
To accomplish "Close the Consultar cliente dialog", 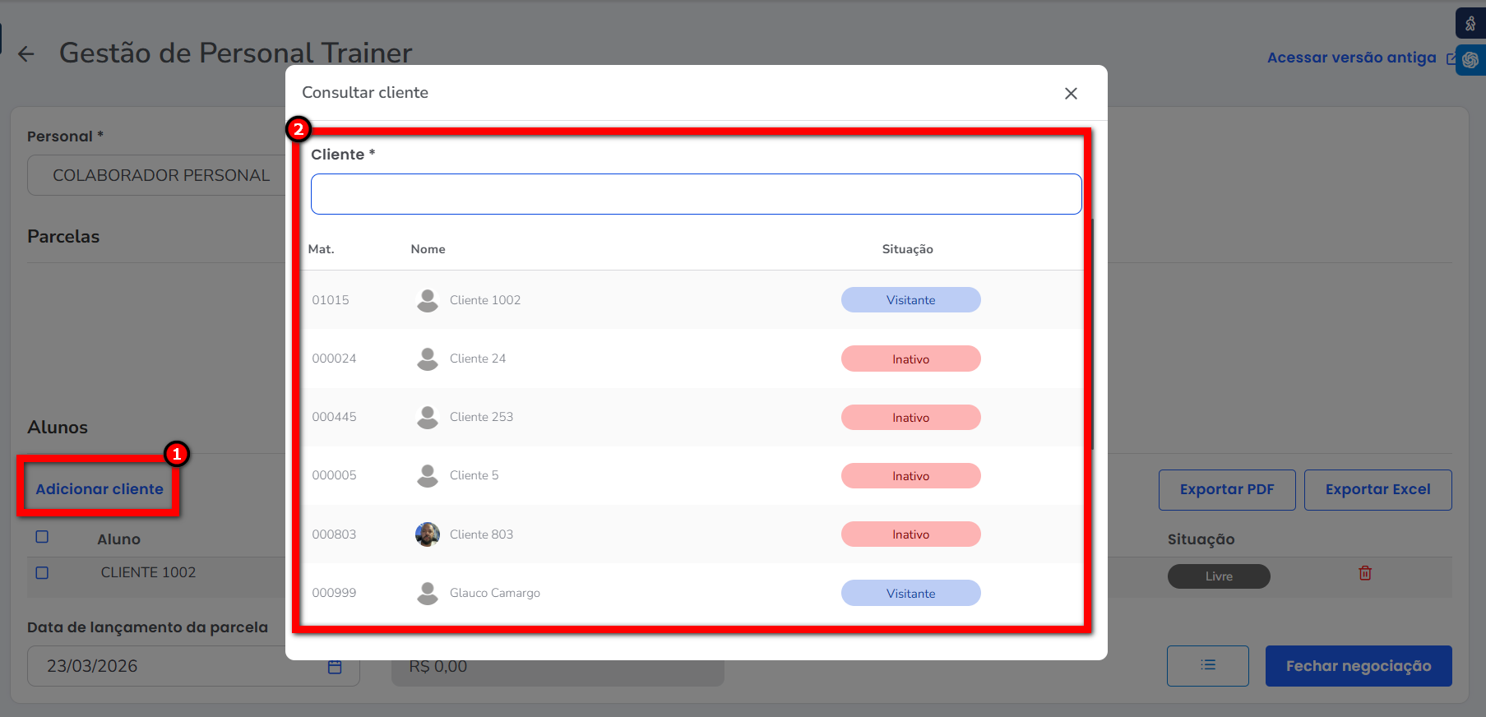I will click(x=1070, y=94).
